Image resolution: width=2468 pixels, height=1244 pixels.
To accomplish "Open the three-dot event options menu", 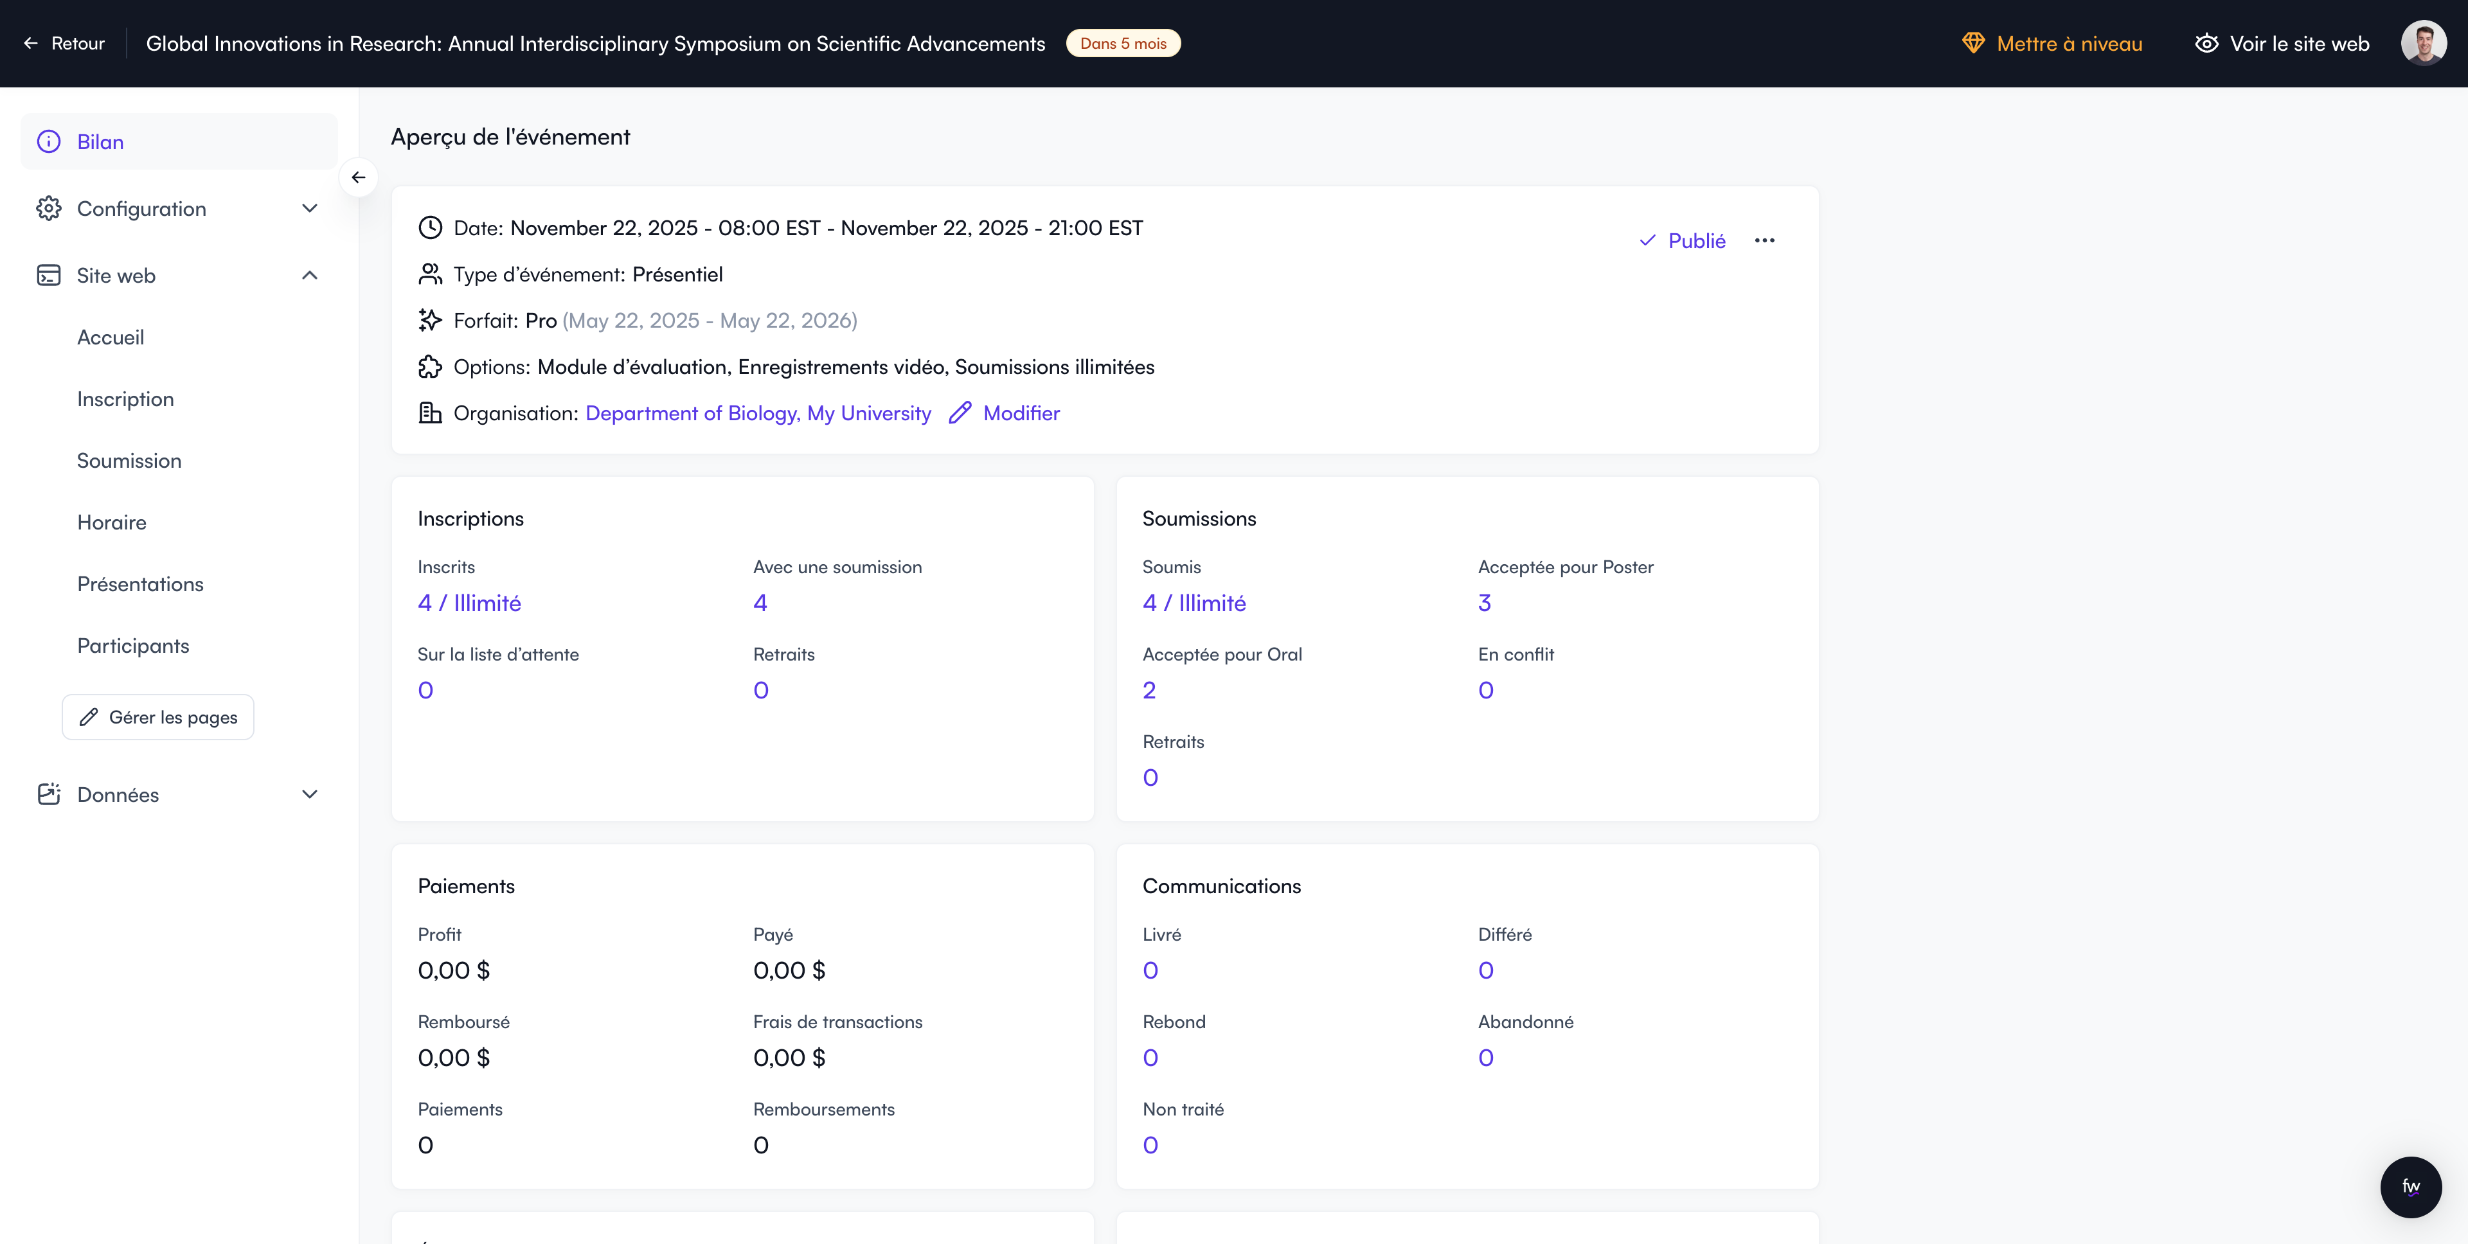I will pos(1764,240).
